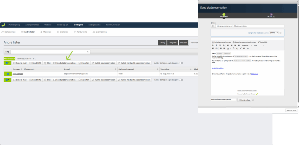This screenshot has height=145, width=299.
Task: Open Varighed af pladsreservation dropdown
Action: (x=274, y=33)
